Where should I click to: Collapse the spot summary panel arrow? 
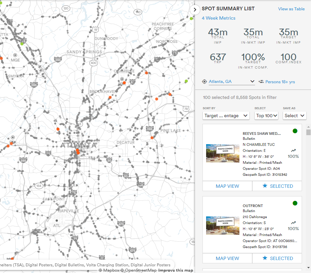click(195, 10)
